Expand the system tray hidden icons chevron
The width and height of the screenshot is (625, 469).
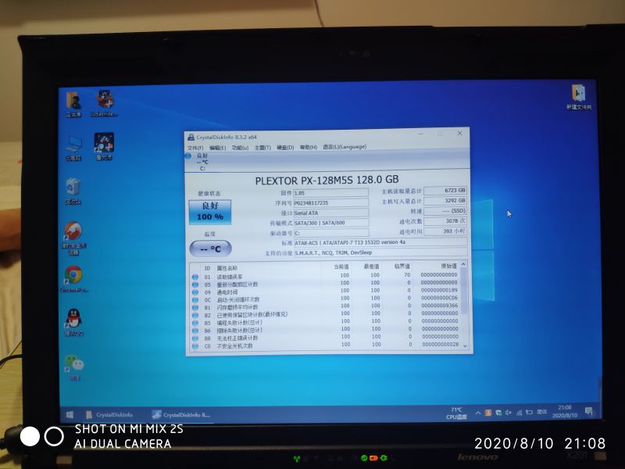pyautogui.click(x=478, y=414)
